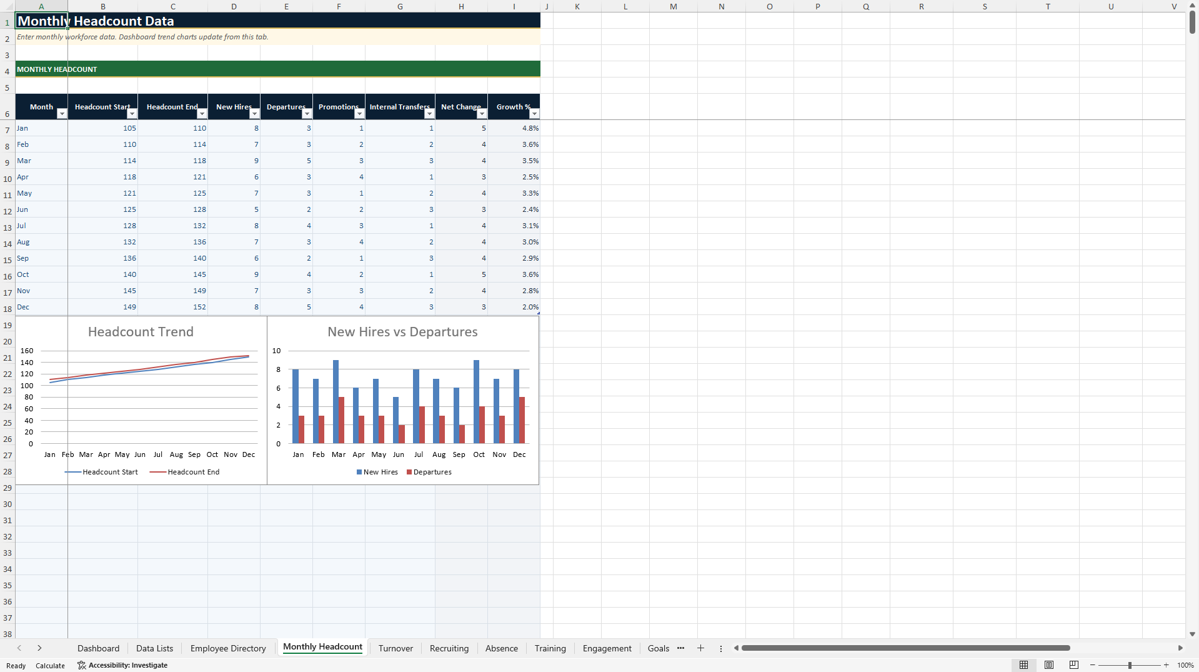Select the Dec Headcount End value 152
The image size is (1199, 672).
coord(172,307)
